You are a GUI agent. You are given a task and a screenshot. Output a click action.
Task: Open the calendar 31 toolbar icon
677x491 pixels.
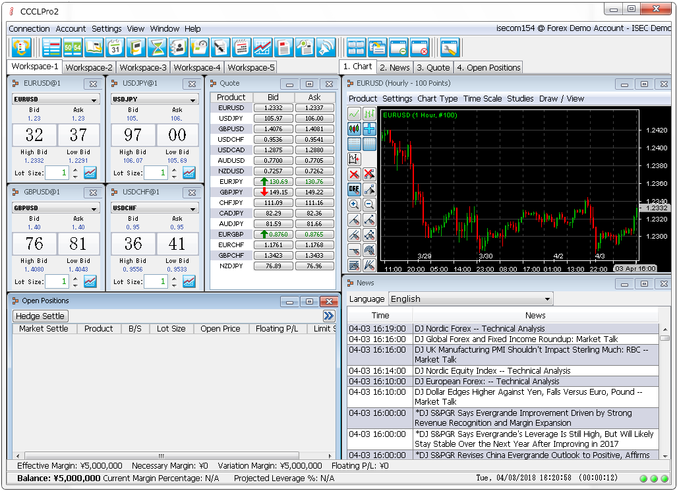point(115,47)
